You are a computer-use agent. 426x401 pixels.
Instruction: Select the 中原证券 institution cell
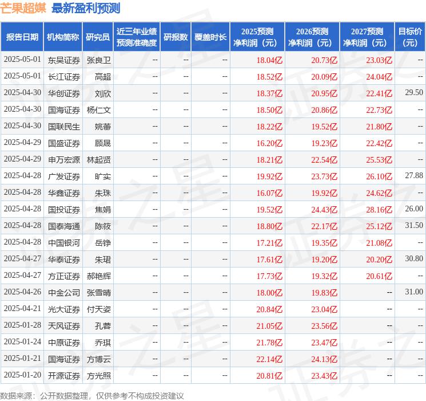64,343
